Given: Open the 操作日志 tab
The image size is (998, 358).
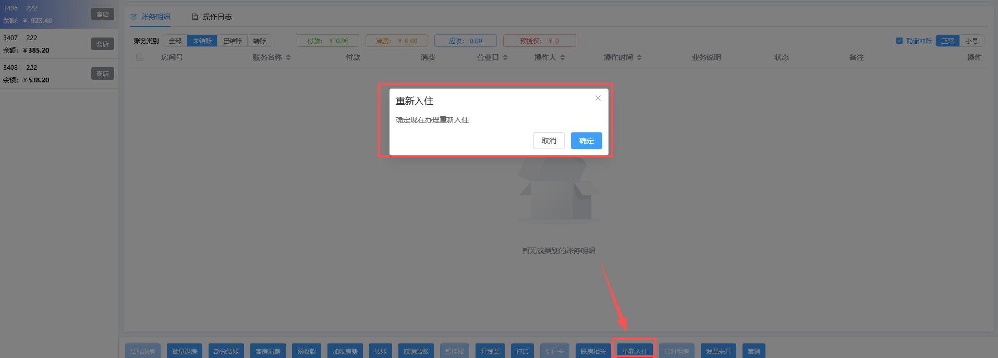Looking at the screenshot, I should coord(212,17).
